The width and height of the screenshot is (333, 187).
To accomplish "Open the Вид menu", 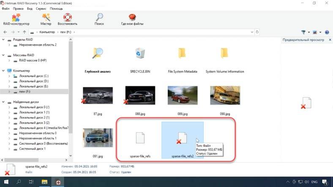I will [x=30, y=9].
